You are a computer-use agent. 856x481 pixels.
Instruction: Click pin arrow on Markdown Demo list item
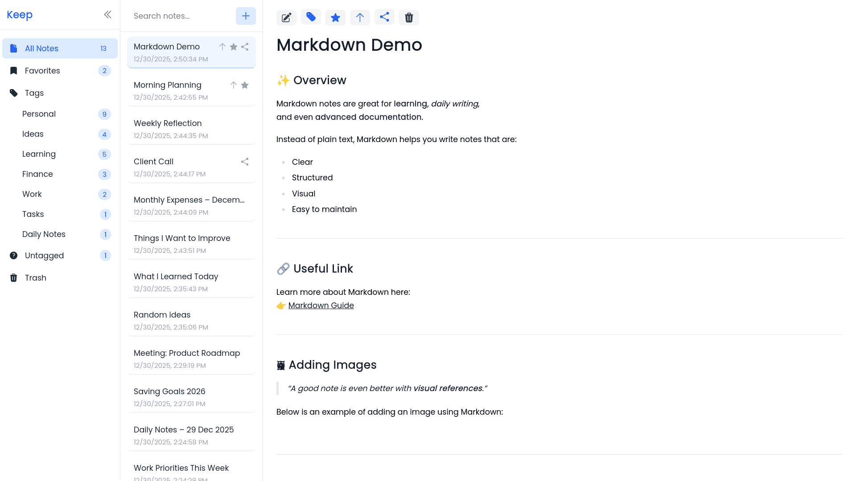tap(222, 47)
